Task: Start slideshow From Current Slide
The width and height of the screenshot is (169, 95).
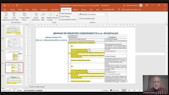Action: [14, 16]
